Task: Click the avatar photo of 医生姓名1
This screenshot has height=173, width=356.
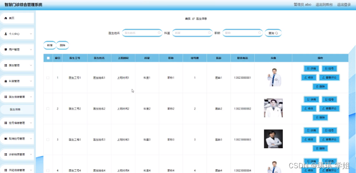Action: click(x=274, y=78)
